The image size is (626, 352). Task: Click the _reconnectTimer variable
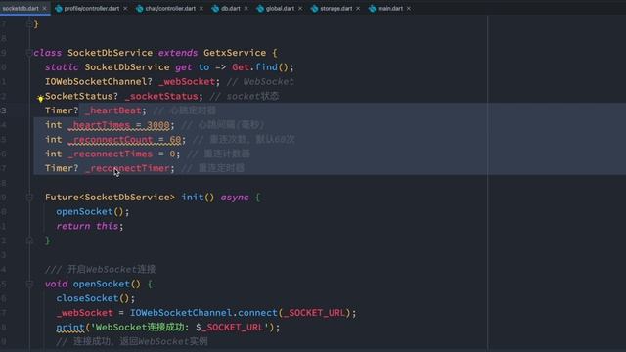pyautogui.click(x=127, y=168)
